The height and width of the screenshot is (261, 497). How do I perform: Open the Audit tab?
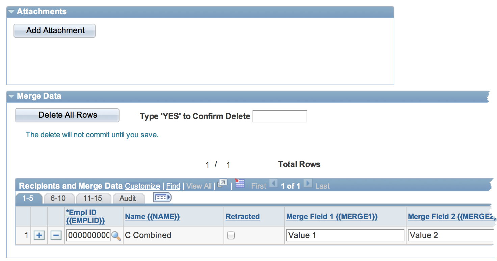pos(128,198)
